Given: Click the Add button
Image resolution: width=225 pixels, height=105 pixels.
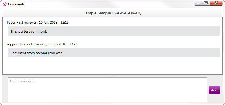Looking at the screenshot, I should pyautogui.click(x=214, y=90).
